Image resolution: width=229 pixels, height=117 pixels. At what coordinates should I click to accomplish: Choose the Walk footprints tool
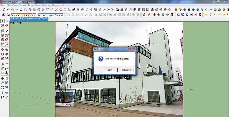click(3, 97)
